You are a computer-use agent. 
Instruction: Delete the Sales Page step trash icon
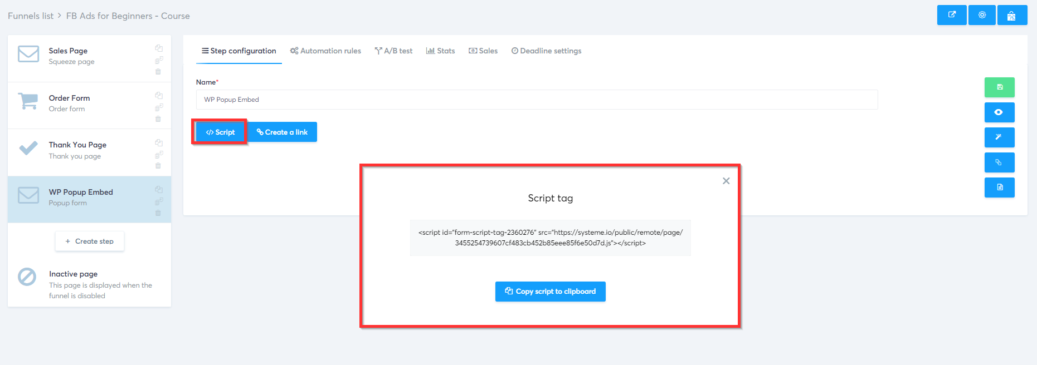tap(158, 72)
